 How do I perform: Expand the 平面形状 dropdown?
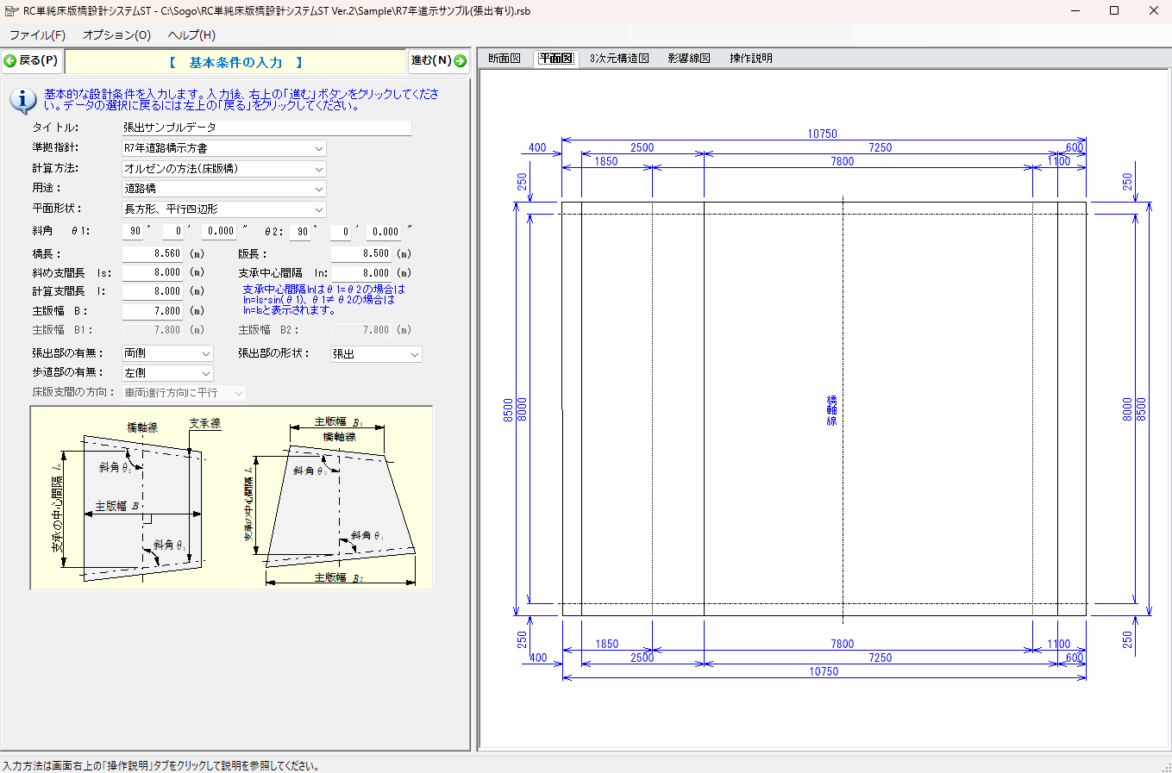[x=318, y=209]
